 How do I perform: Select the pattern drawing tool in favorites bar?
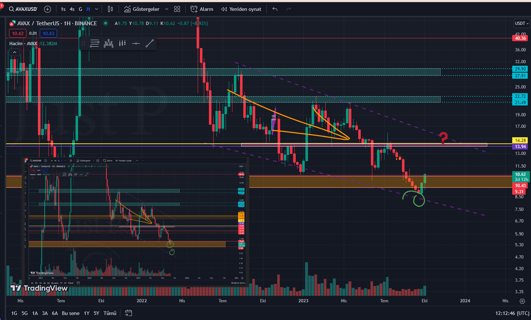108,44
